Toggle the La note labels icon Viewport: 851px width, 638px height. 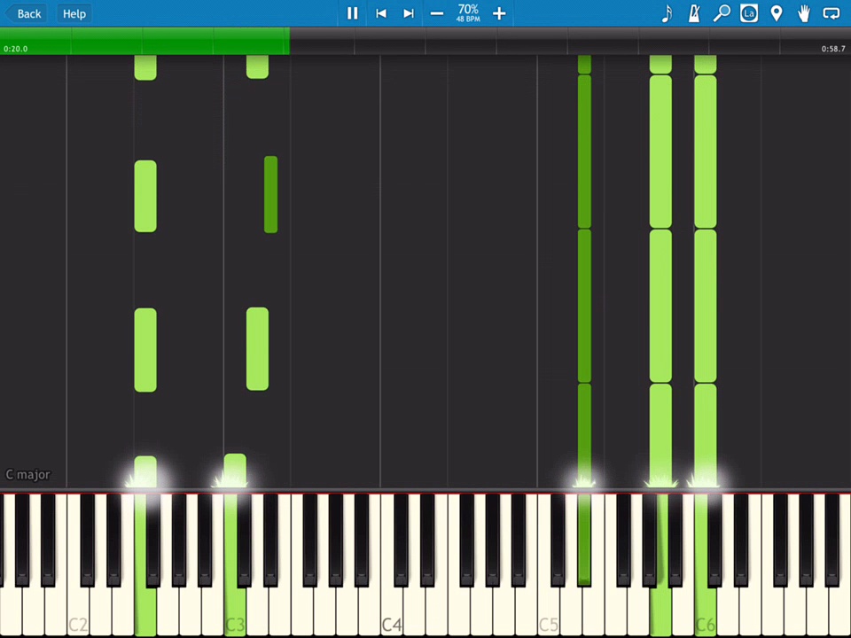749,13
